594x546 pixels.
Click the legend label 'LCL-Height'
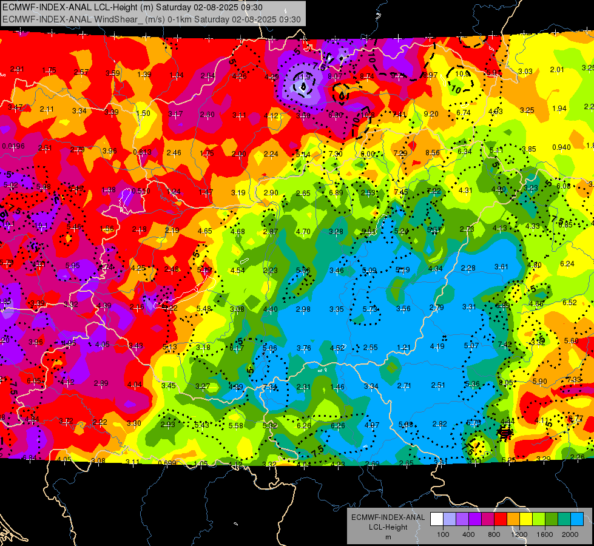[x=388, y=527]
